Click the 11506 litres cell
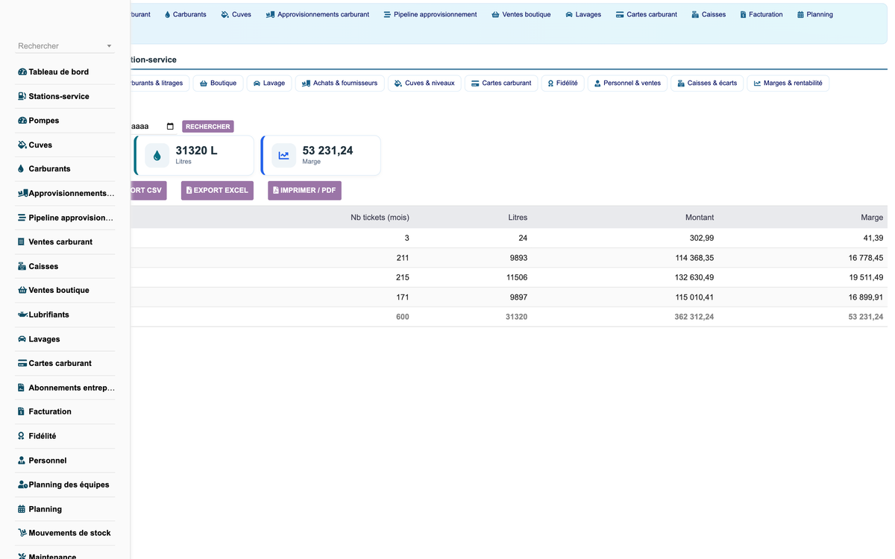The height and width of the screenshot is (559, 895). [517, 277]
